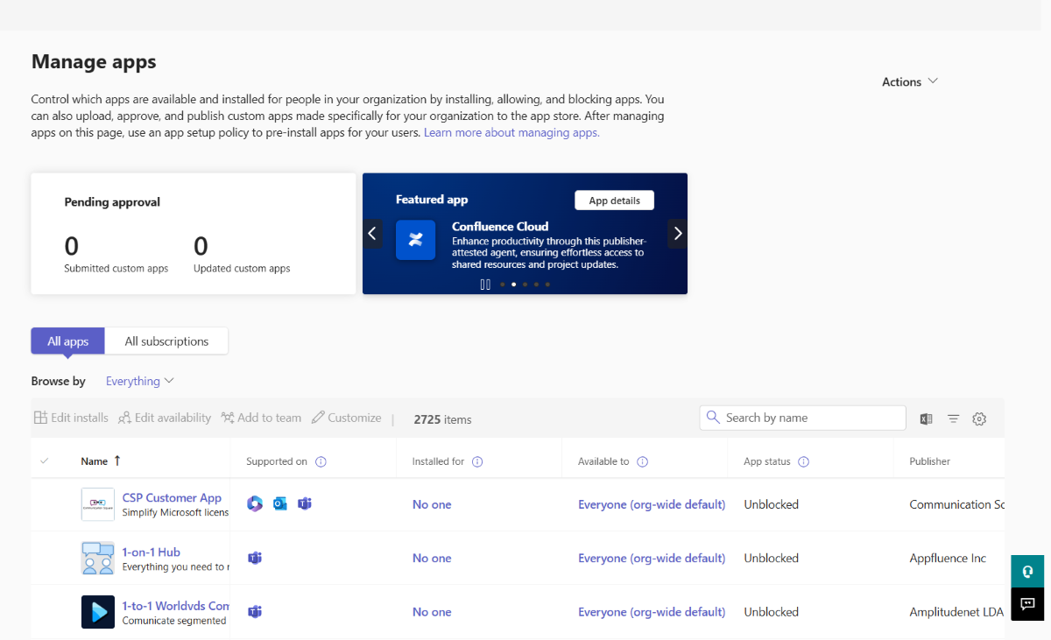The image size is (1051, 640).
Task: Click Everyone (org-wide default) for 1-on-1 Hub
Action: [x=652, y=558]
